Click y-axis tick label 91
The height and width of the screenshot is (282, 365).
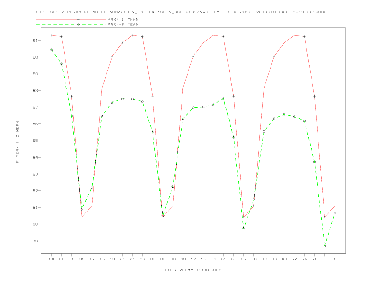pos(35,40)
